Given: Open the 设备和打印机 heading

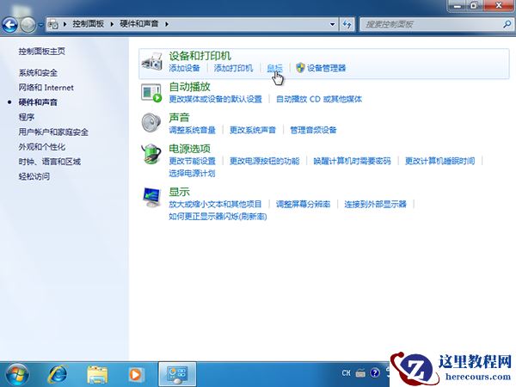Looking at the screenshot, I should pyautogui.click(x=200, y=56).
